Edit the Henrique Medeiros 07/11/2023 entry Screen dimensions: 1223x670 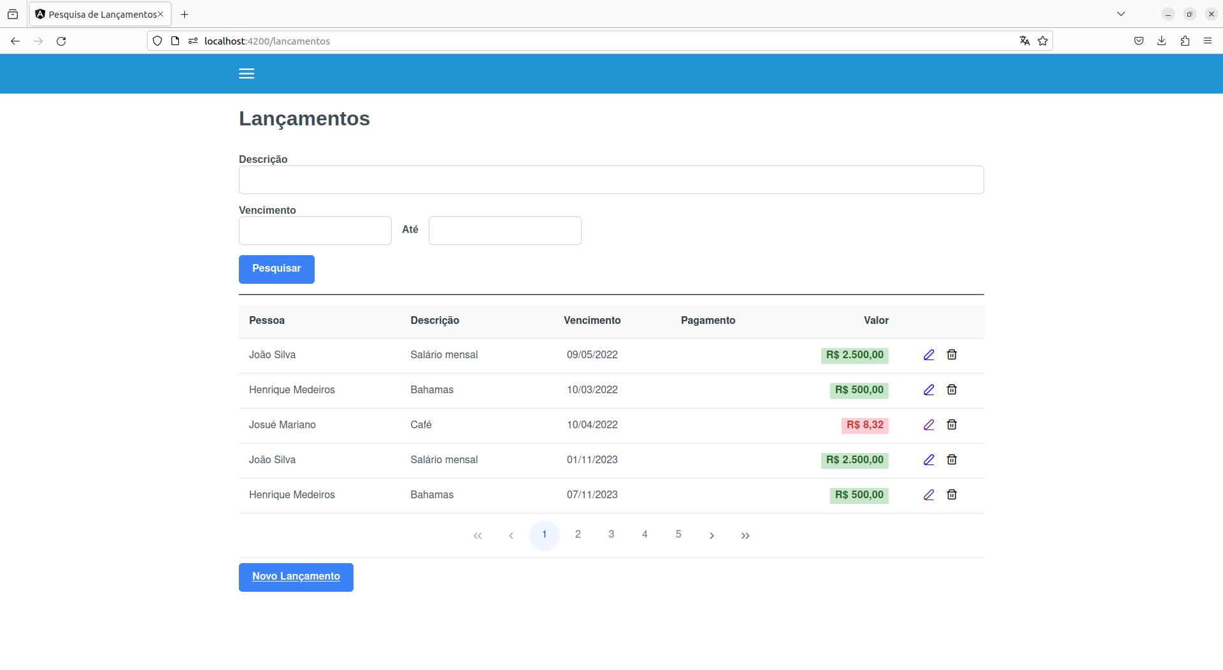click(x=929, y=495)
